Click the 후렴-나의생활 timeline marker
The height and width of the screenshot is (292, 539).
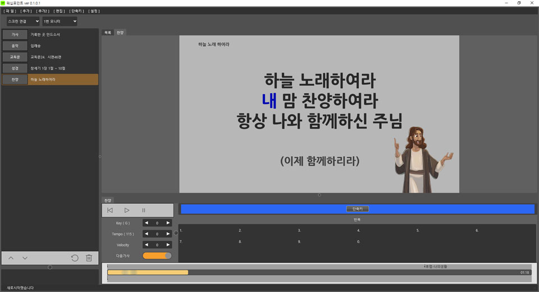(436, 267)
